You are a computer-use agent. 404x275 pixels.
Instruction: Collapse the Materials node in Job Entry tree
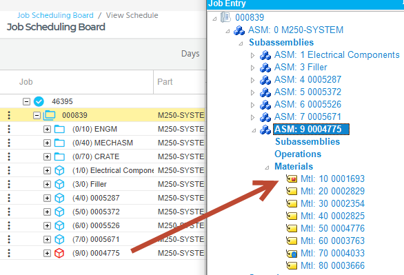point(267,167)
